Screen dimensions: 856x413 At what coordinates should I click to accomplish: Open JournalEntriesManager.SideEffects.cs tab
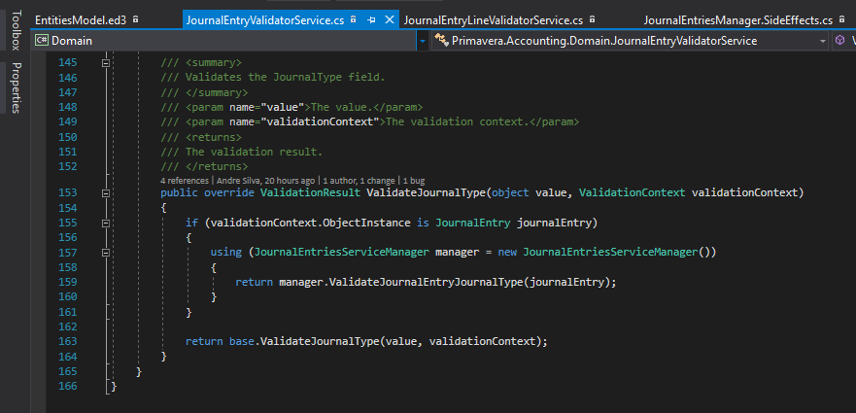tap(738, 20)
